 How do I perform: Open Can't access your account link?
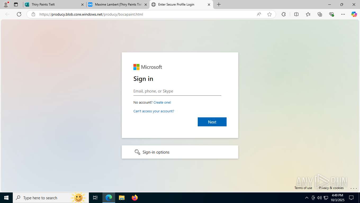[x=154, y=111]
